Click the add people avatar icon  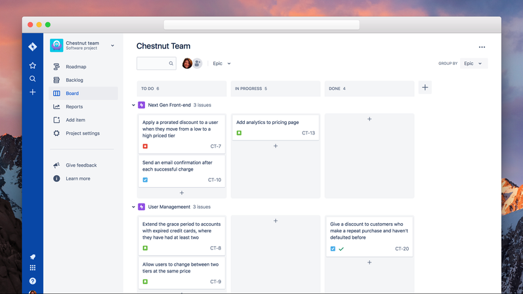coord(198,63)
